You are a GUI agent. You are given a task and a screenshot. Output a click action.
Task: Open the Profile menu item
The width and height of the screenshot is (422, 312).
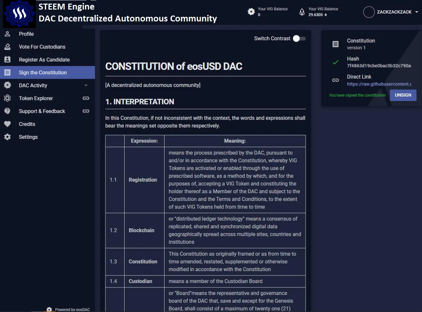(47, 34)
